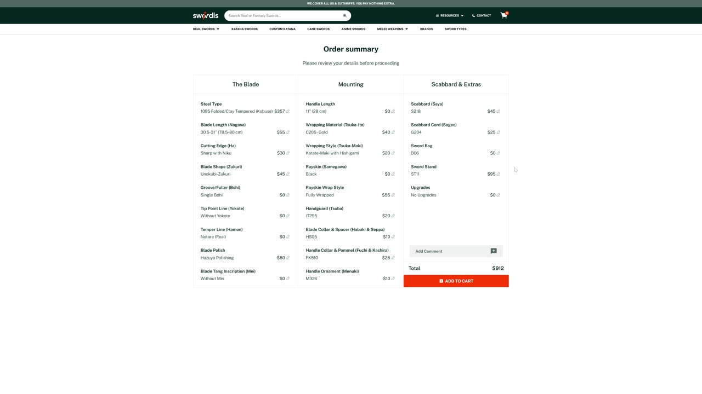Open the Custom Katana menu item
702x394 pixels.
click(282, 29)
